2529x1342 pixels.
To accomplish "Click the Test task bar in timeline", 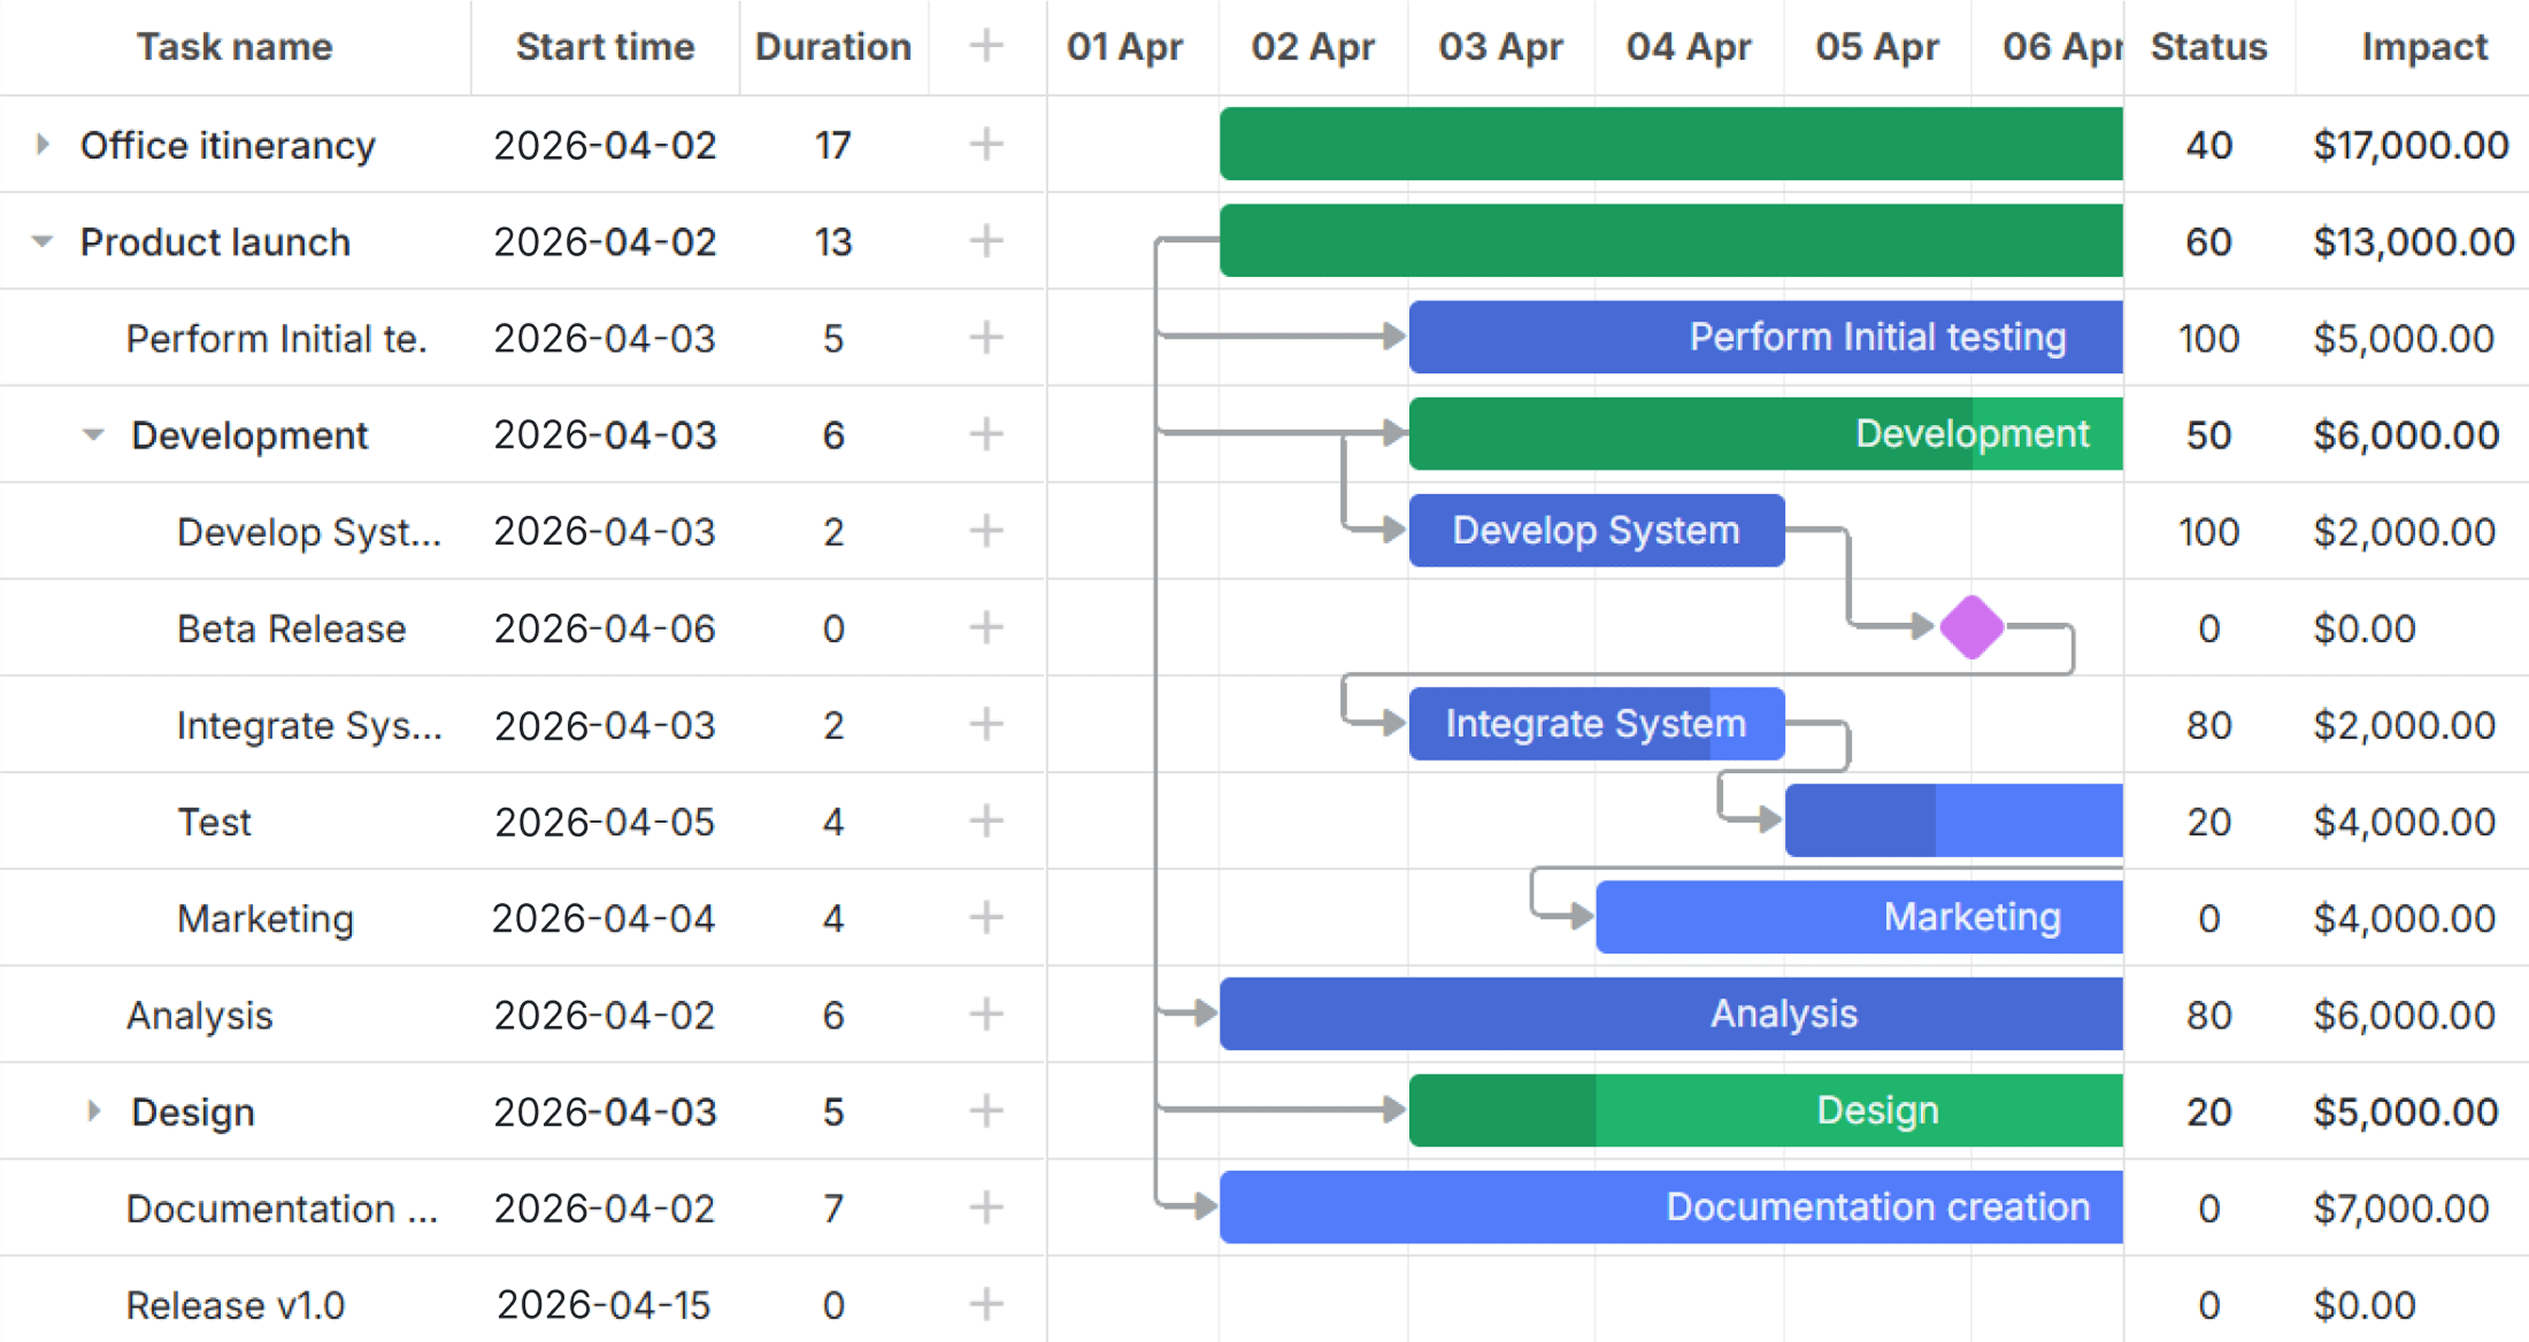I will pos(1954,820).
